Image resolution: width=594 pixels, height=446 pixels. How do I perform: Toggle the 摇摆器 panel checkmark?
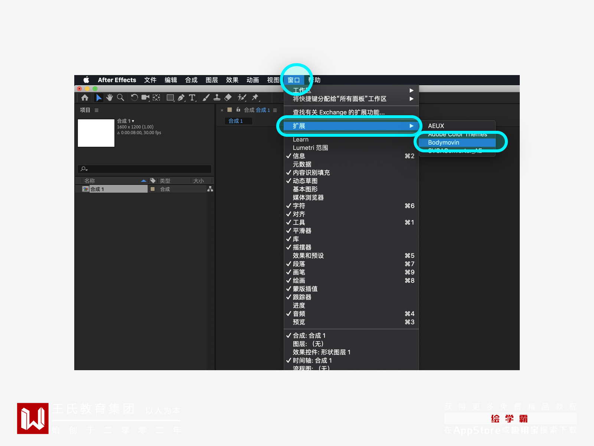(x=288, y=247)
